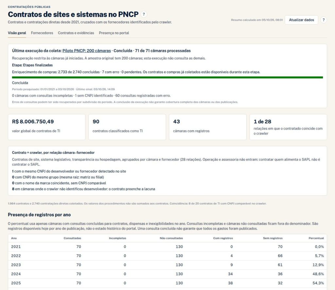Click the Sem registros column header
The image size is (335, 290).
click(273, 238)
